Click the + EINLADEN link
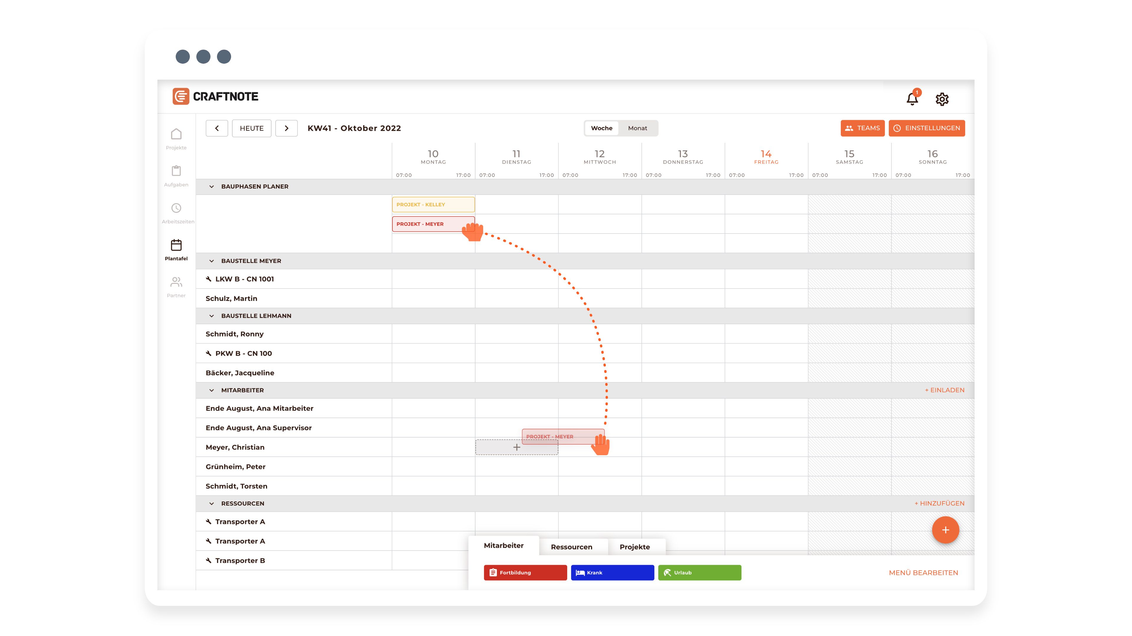1132x636 pixels. pos(944,390)
